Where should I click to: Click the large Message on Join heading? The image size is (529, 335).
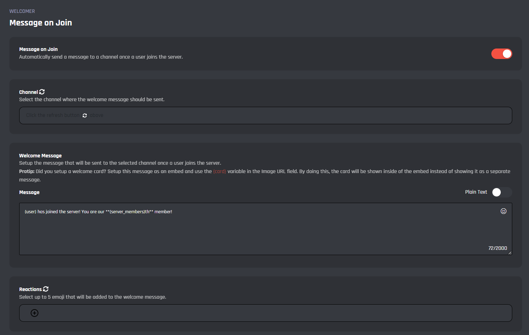click(41, 23)
